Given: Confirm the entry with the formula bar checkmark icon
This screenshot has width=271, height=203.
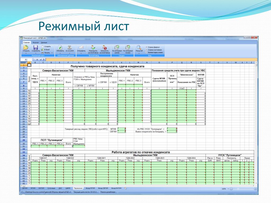Looking at the screenshot, I should 40,59.
